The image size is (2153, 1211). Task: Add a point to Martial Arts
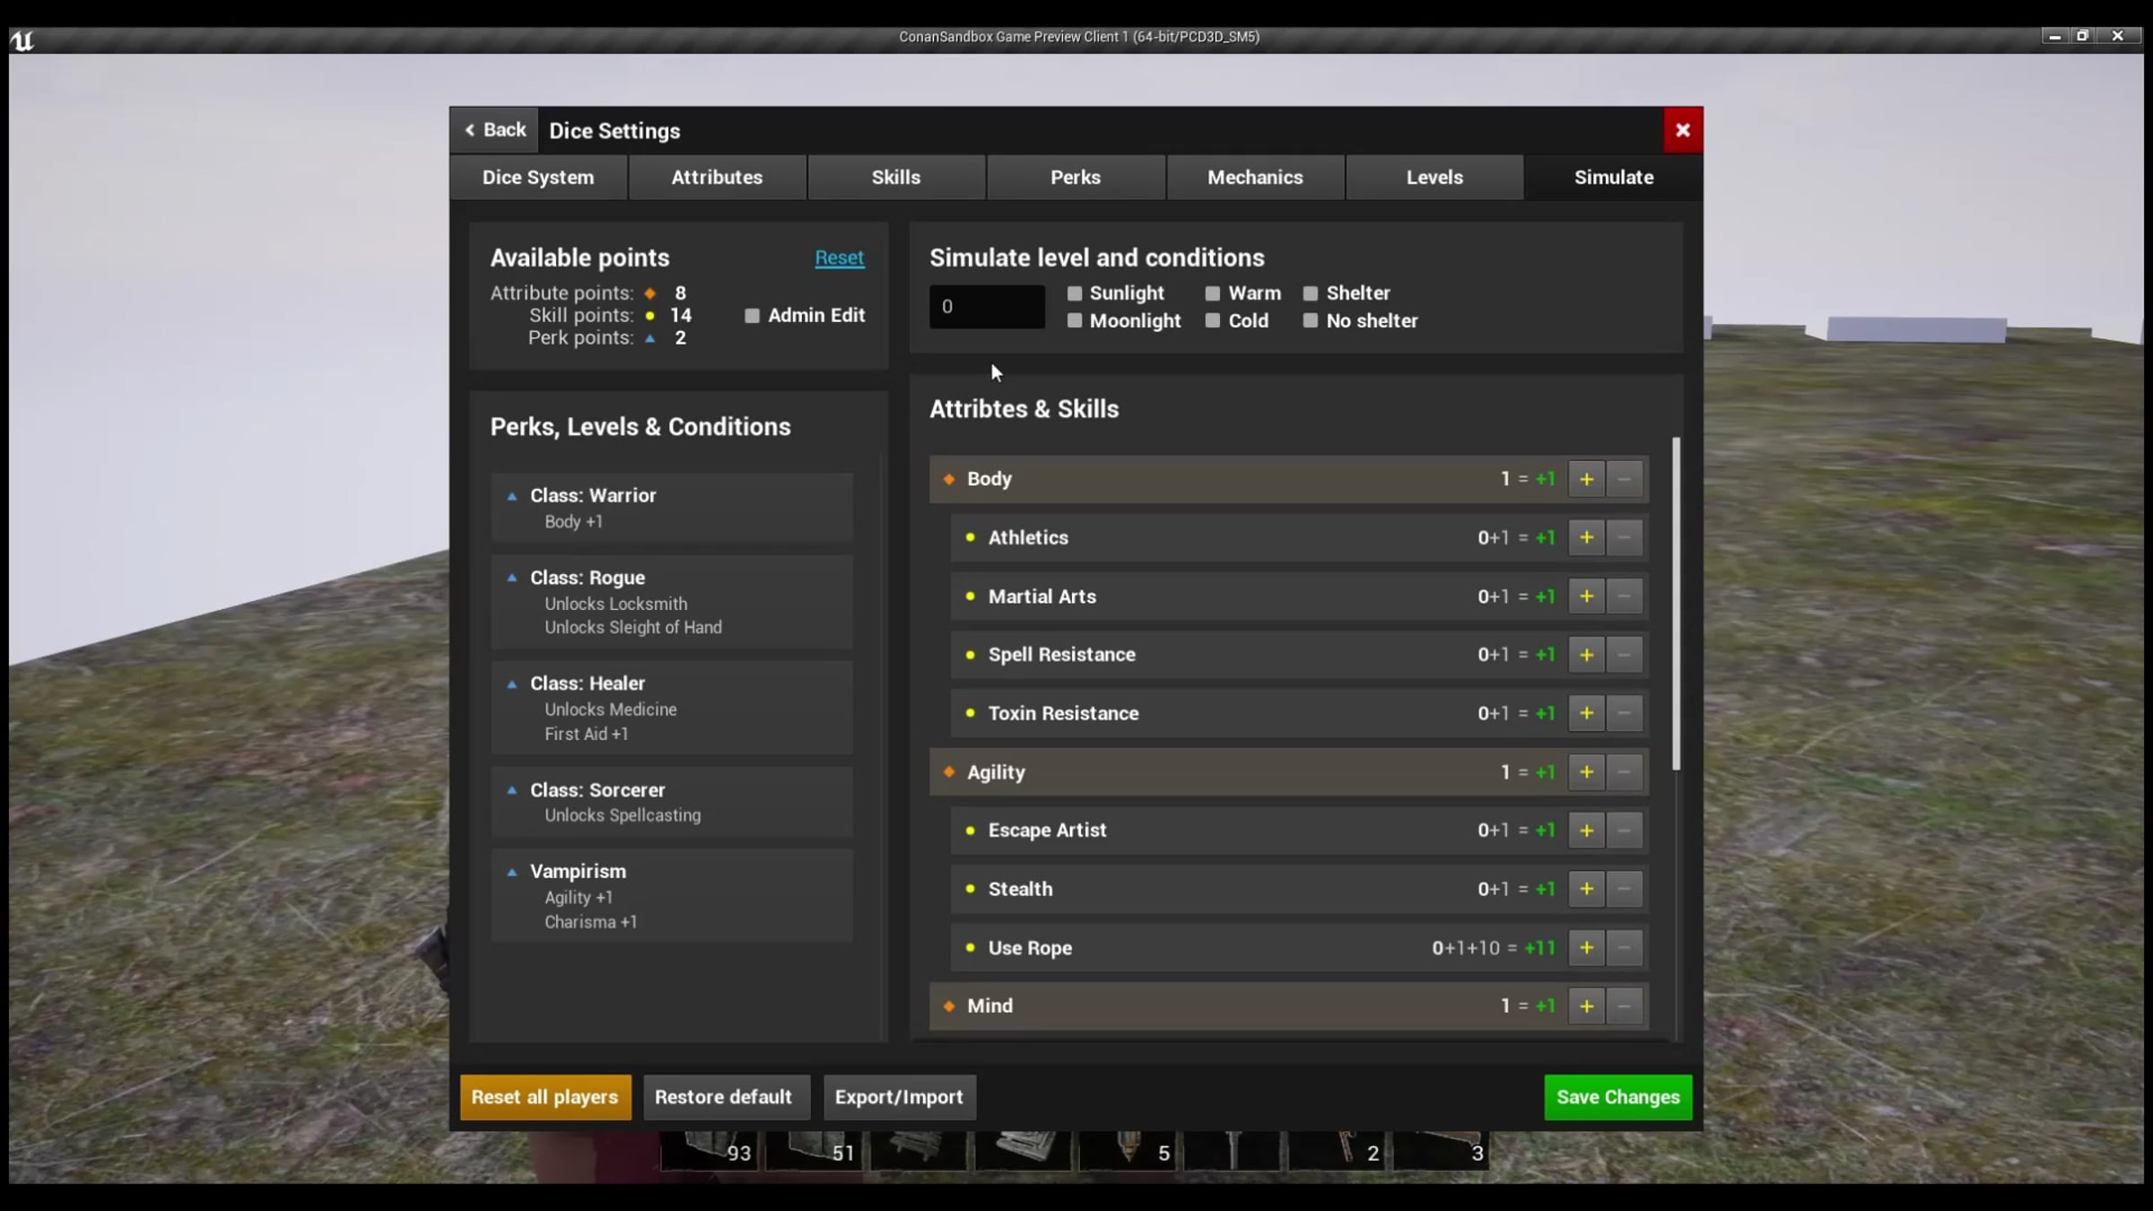click(x=1586, y=597)
